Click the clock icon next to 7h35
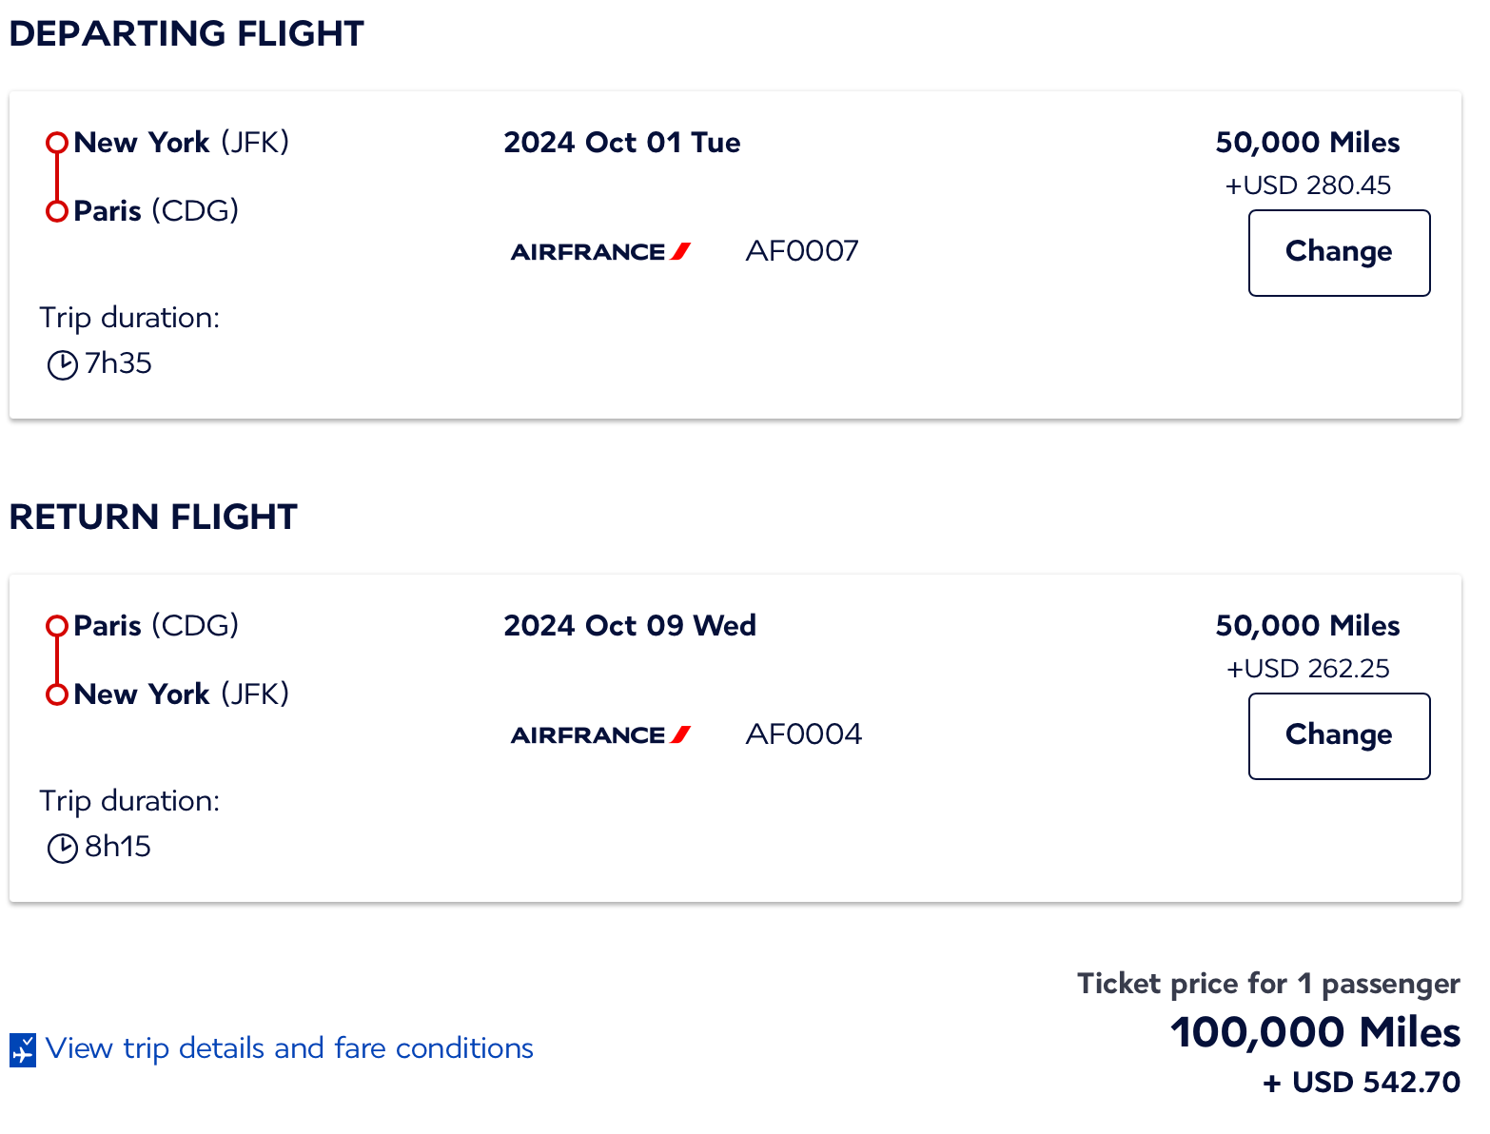The image size is (1490, 1134). coord(63,364)
